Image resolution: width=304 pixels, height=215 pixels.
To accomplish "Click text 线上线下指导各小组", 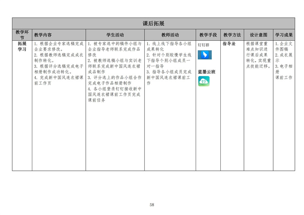I will tap(172, 44).
